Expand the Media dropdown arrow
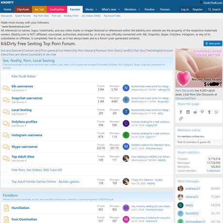This screenshot has height=223, width=223. [96, 10]
